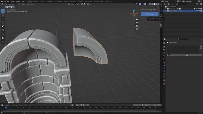
Task: Toggle viewport overlays button
Action: [145, 4]
